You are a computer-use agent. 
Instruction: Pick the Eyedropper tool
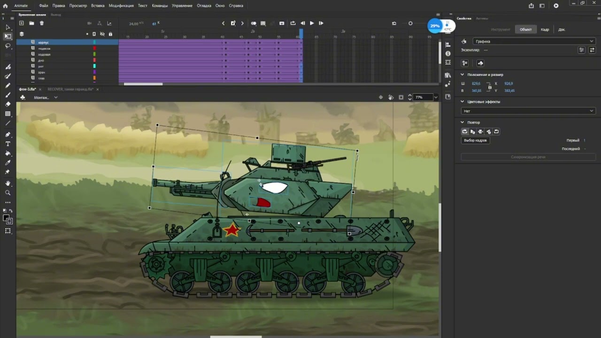(8, 162)
